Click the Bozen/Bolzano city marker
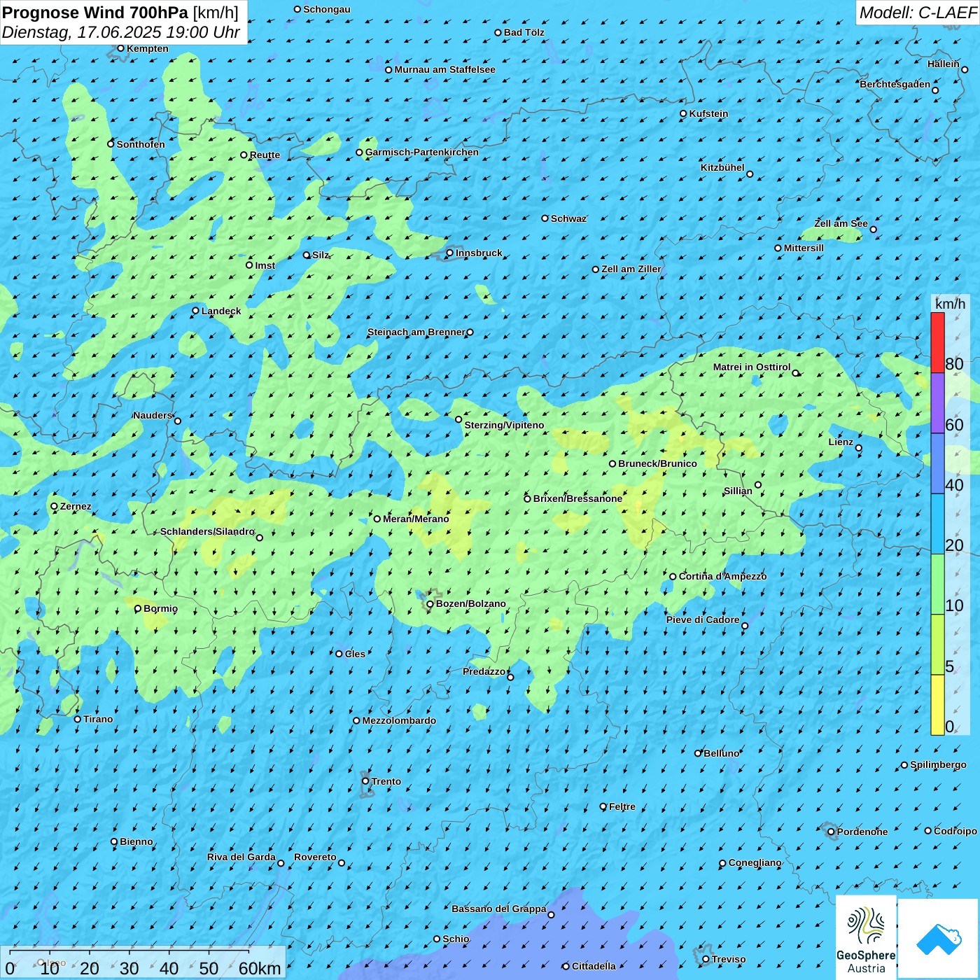This screenshot has width=980, height=980. pyautogui.click(x=430, y=604)
